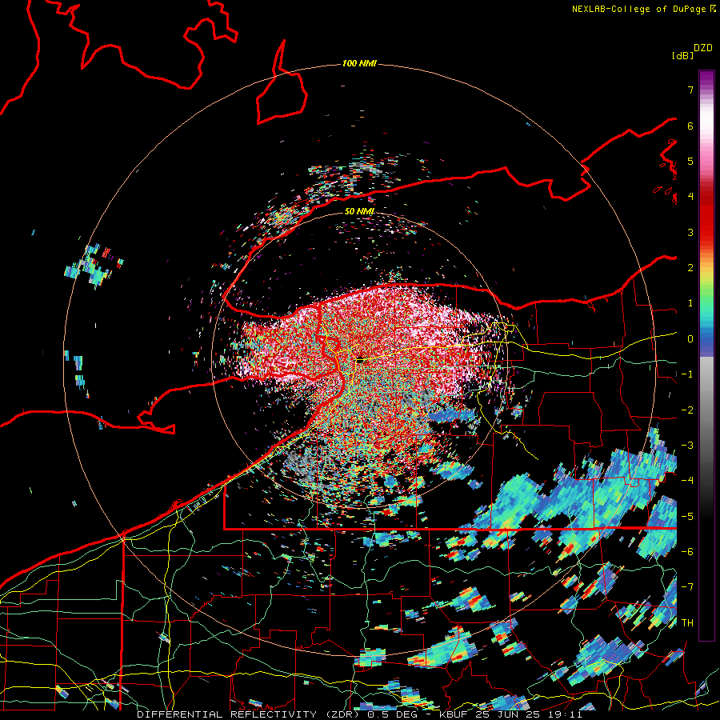Select the -4 value on the color scale
Image resolution: width=720 pixels, height=720 pixels.
[687, 481]
